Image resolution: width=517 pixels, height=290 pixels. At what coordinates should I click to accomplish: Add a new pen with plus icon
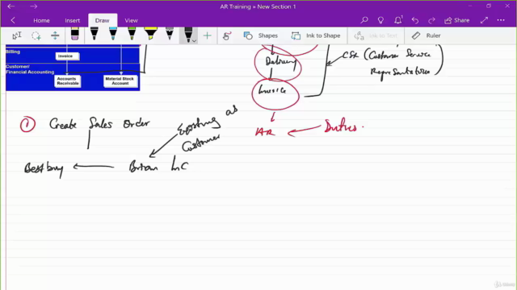tap(207, 35)
